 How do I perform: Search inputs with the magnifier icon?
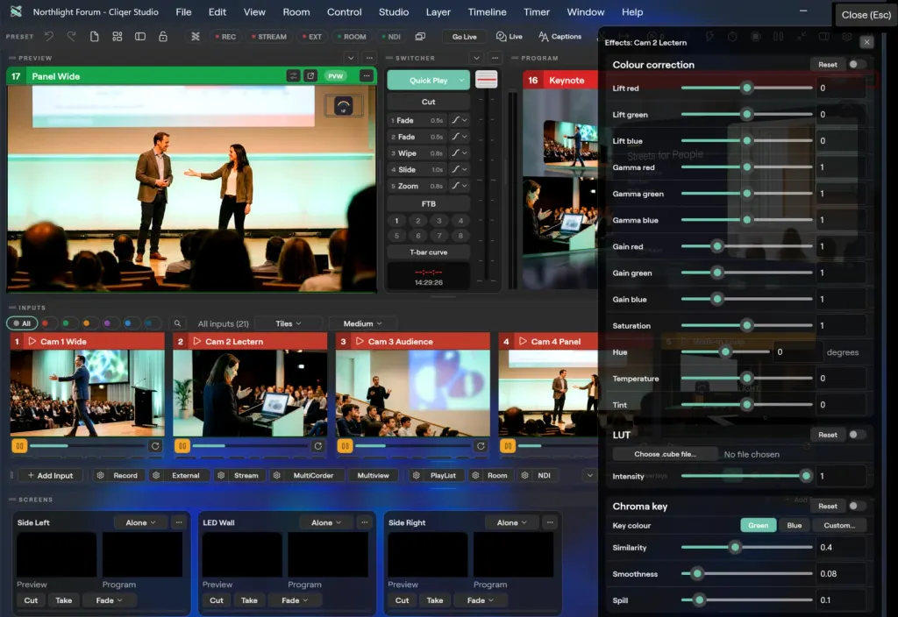[177, 323]
